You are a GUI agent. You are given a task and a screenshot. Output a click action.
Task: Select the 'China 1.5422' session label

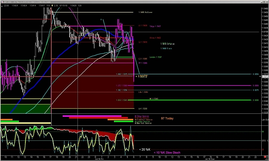click(155, 38)
